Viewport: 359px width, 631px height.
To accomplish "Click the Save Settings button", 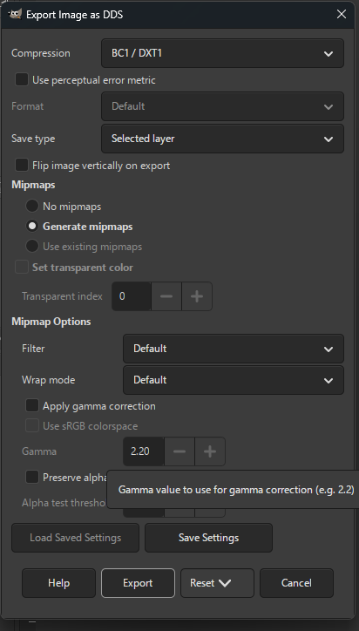I will pos(208,538).
